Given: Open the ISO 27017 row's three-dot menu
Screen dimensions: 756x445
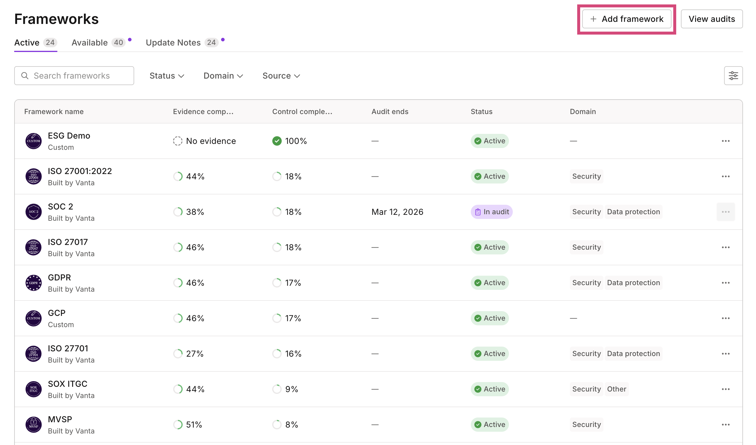Looking at the screenshot, I should 725,247.
